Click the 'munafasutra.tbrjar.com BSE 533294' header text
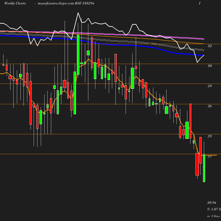The height and width of the screenshot is (221, 221). (x=66, y=4)
